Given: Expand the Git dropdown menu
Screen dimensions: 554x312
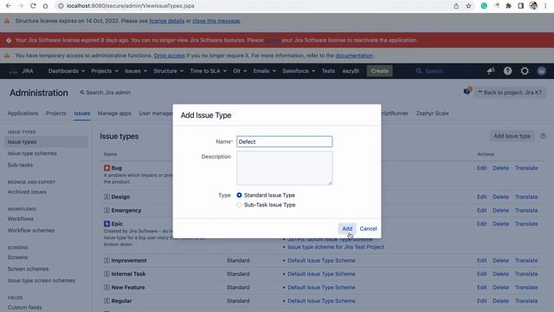Looking at the screenshot, I should [240, 71].
